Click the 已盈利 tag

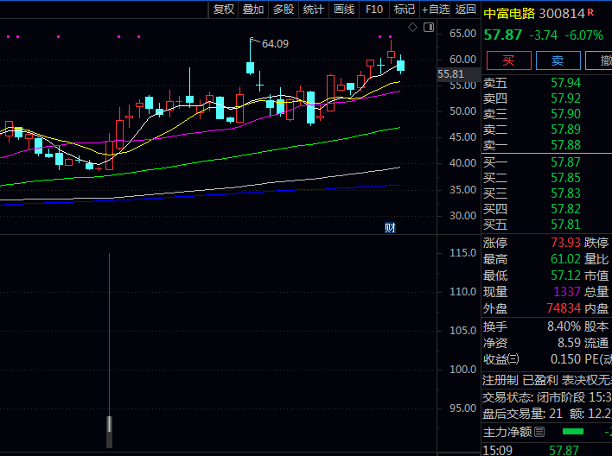coord(540,380)
